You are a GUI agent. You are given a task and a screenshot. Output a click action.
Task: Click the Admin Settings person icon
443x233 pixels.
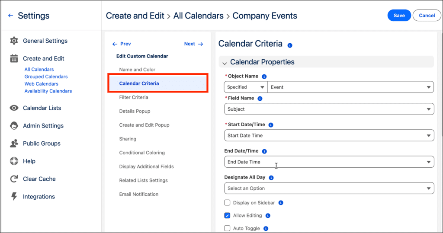tap(14, 126)
